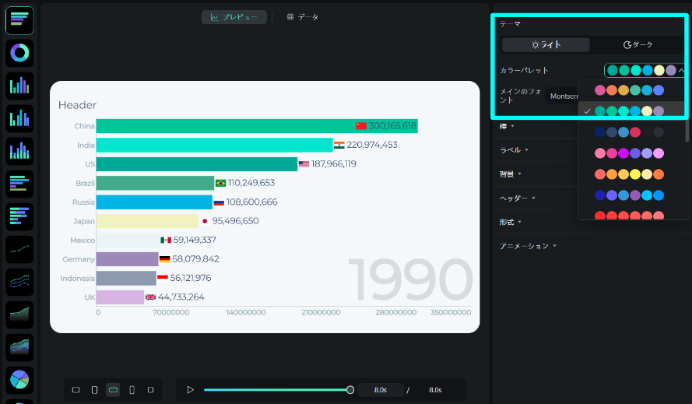This screenshot has height=404, width=692.
Task: Choose the navy, purple and cyan palette
Action: pyautogui.click(x=629, y=195)
